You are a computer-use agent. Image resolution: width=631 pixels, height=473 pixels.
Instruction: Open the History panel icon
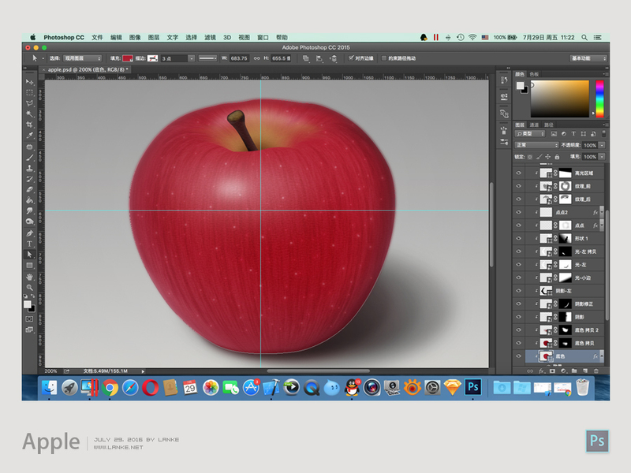coord(504,80)
